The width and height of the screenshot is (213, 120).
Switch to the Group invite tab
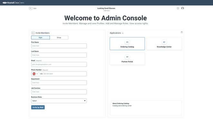pos(59,37)
